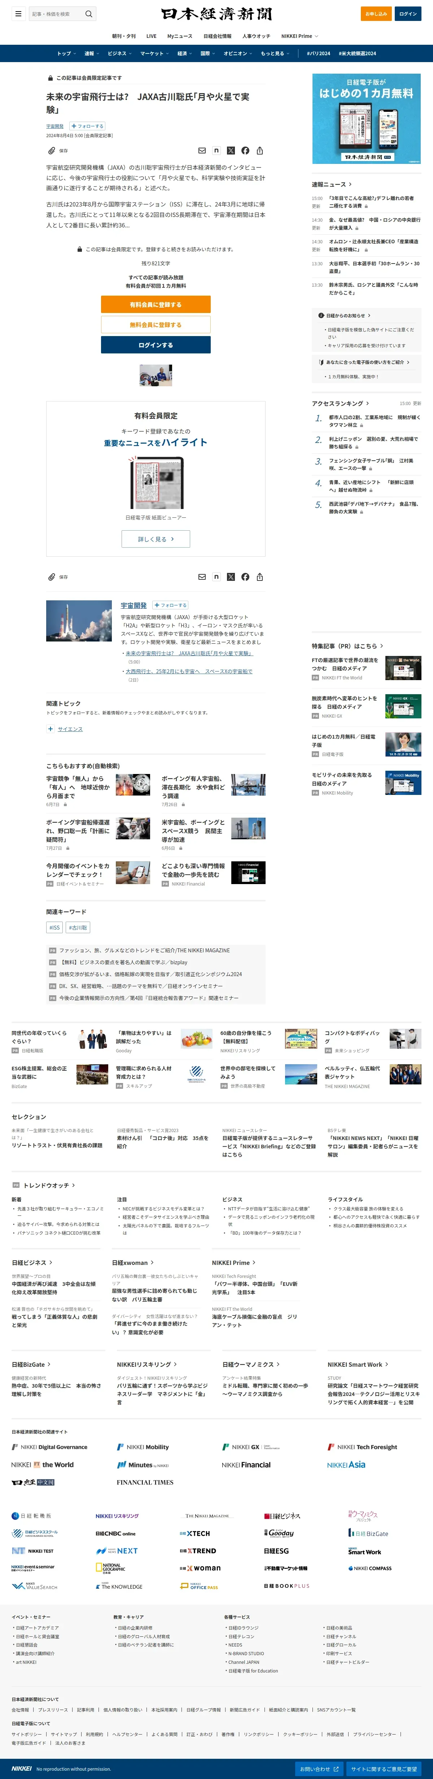Click the 詳しく見る button in the highlight box
Screen dimensions: 433x1779
(x=156, y=539)
